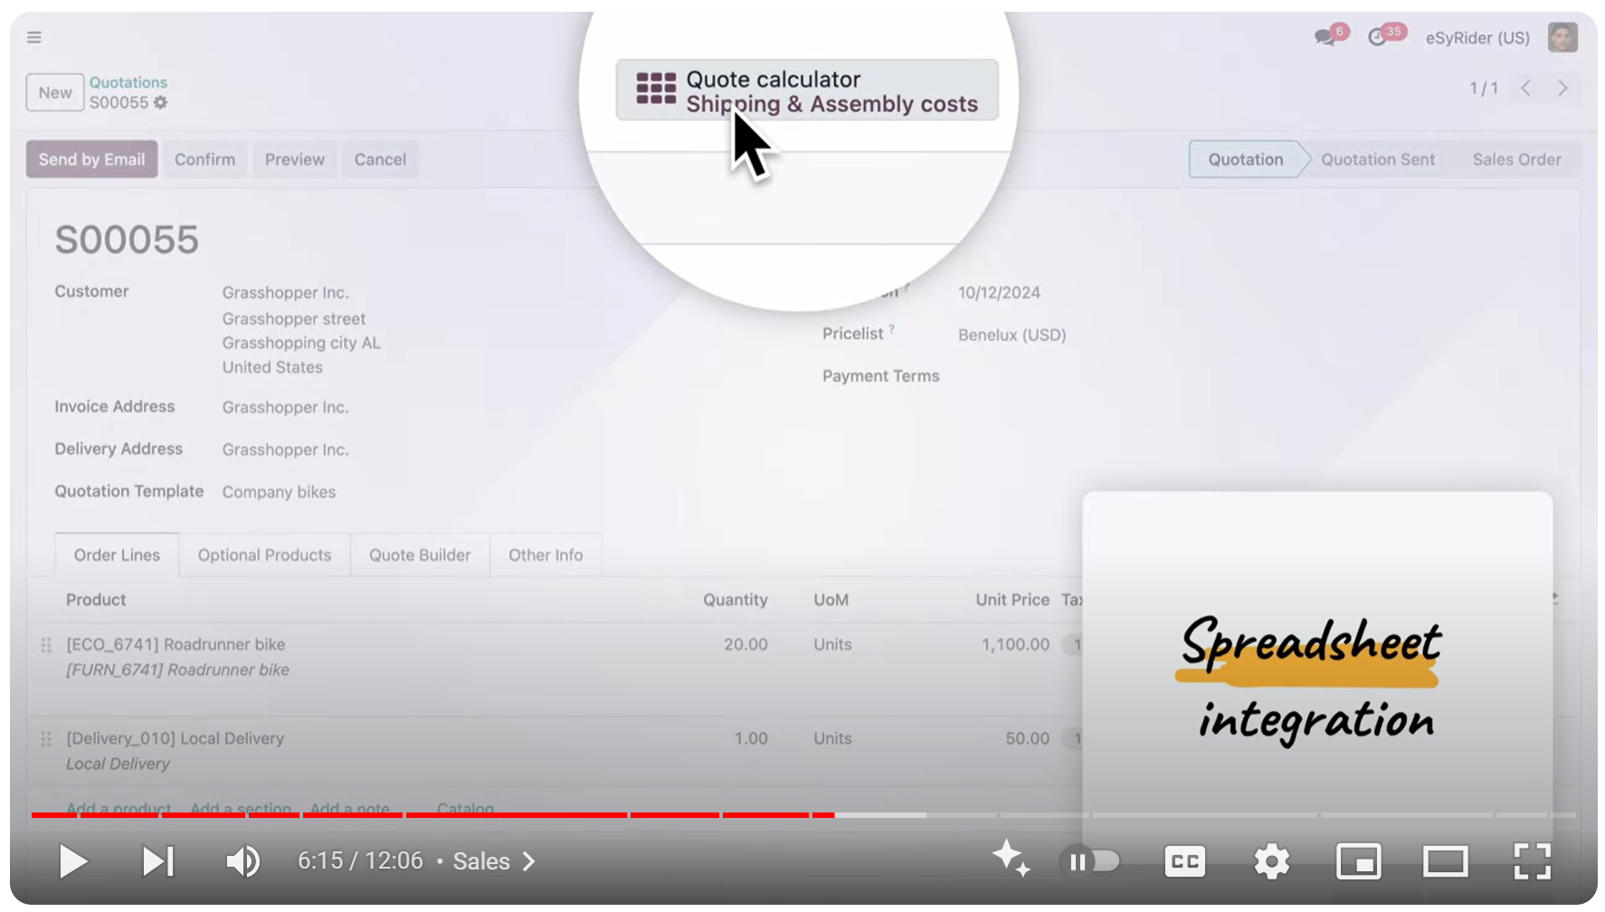Select the Quotation Sent status stage

[x=1378, y=159]
